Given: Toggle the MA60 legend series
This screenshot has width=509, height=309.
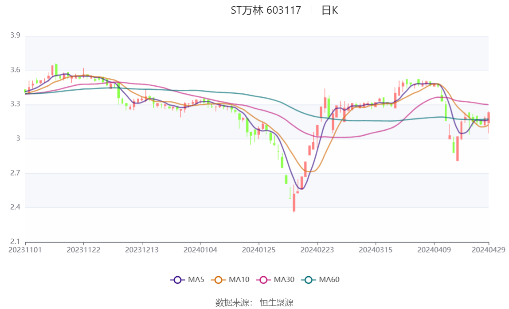Looking at the screenshot, I should tap(321, 279).
